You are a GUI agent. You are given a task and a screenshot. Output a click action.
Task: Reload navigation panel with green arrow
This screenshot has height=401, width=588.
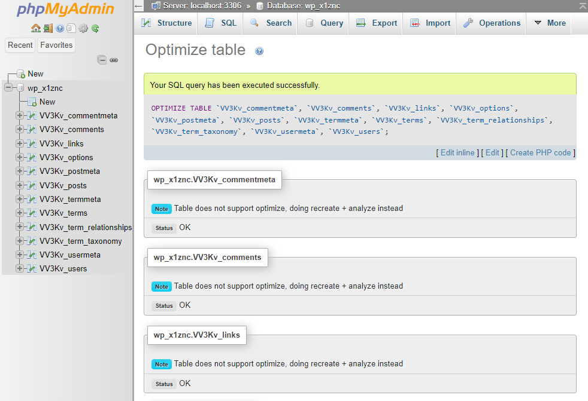(95, 28)
